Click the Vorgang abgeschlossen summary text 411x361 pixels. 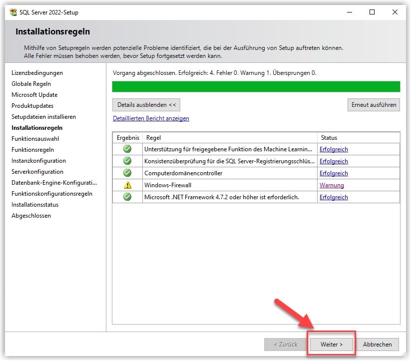click(x=215, y=73)
